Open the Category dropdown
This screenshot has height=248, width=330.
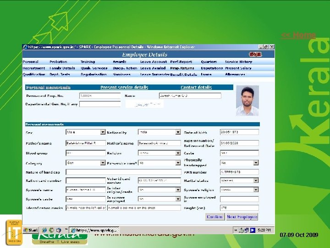[x=103, y=163]
